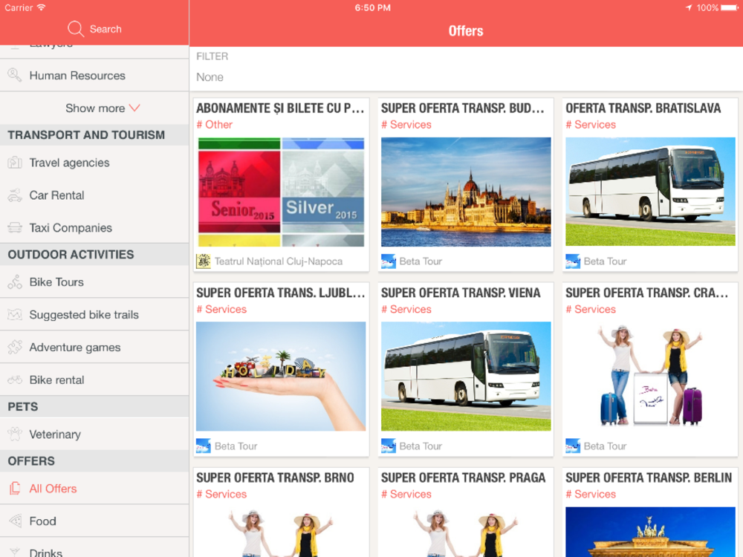Click the Suggested bike trails map icon
This screenshot has height=557, width=743.
point(15,314)
